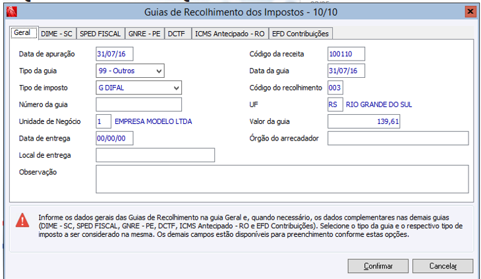Image resolution: width=481 pixels, height=279 pixels.
Task: Focus the Número da guia field
Action: [138, 104]
